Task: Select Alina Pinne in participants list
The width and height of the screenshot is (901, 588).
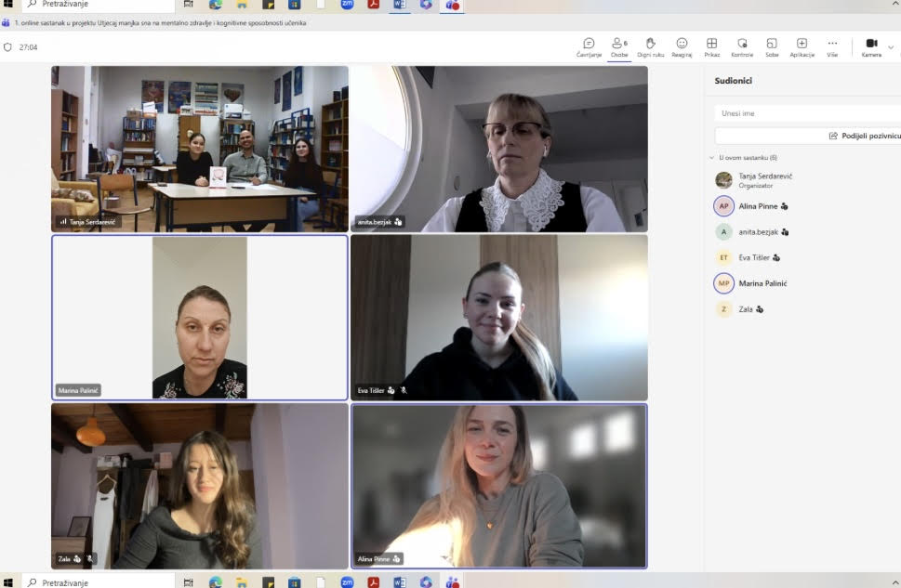Action: [757, 206]
